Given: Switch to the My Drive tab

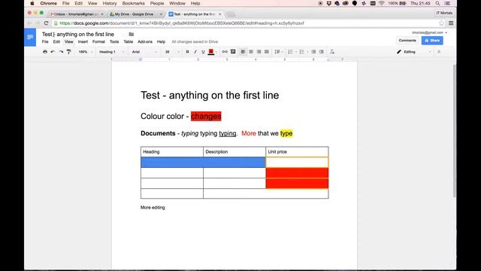Looking at the screenshot, I should [135, 14].
